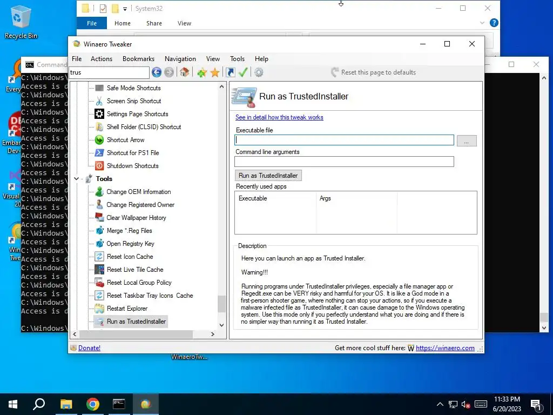Image resolution: width=553 pixels, height=415 pixels.
Task: Open the Bookmarks menu
Action: tap(138, 59)
